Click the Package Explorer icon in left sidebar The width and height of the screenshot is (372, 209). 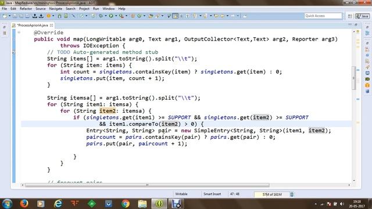(x=4, y=33)
